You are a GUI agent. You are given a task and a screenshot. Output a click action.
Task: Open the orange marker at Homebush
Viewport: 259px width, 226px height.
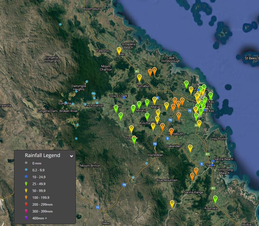171,131
